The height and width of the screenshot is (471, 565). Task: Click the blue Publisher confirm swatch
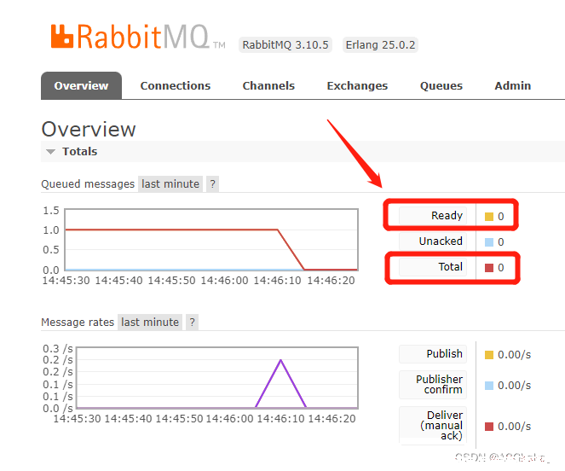489,386
